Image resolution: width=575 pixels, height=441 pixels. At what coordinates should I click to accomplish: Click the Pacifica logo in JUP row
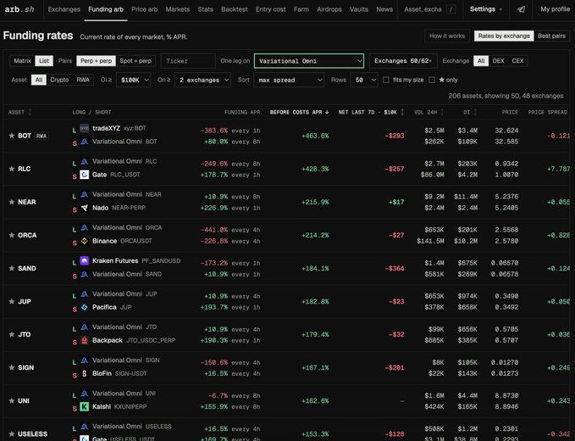click(x=85, y=307)
